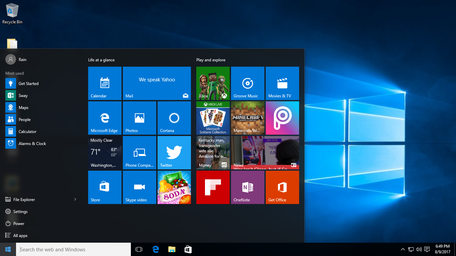Expand the File Explorer jump list arrow
Viewport: 456px width, 256px height.
(75, 199)
